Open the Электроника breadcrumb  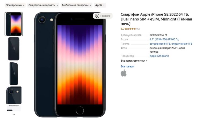(x=15, y=5)
